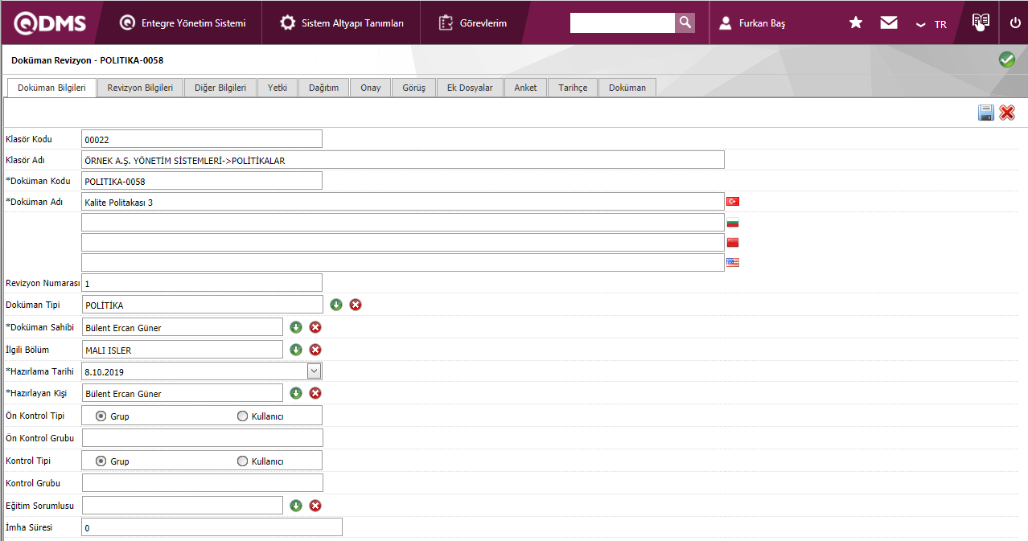This screenshot has width=1028, height=541.
Task: Click green select icon for İlgili Bölüm
Action: click(296, 350)
